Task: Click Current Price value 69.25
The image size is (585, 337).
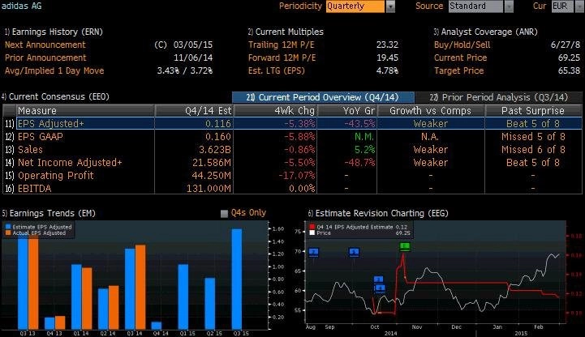Action: 569,58
